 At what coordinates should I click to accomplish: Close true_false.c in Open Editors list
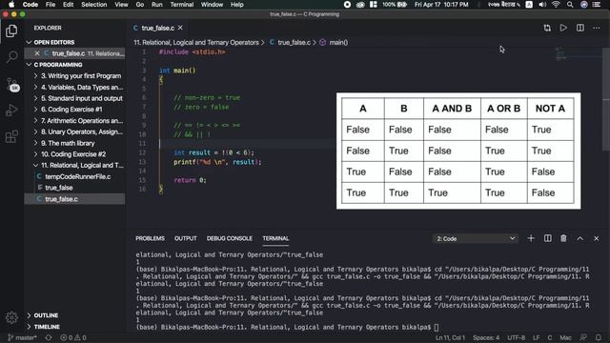click(37, 53)
